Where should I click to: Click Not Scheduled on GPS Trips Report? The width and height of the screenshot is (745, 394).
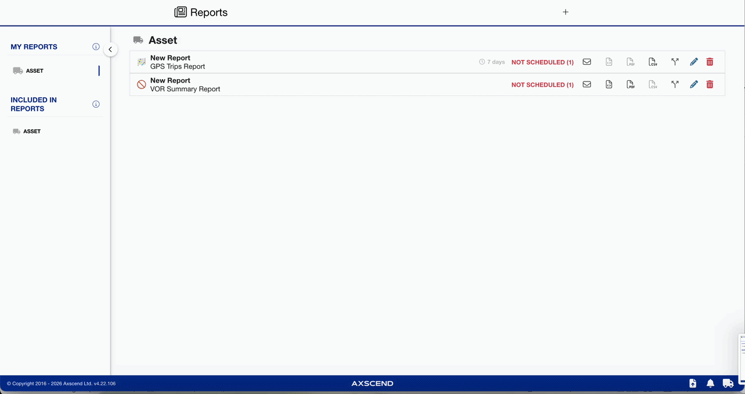point(542,62)
